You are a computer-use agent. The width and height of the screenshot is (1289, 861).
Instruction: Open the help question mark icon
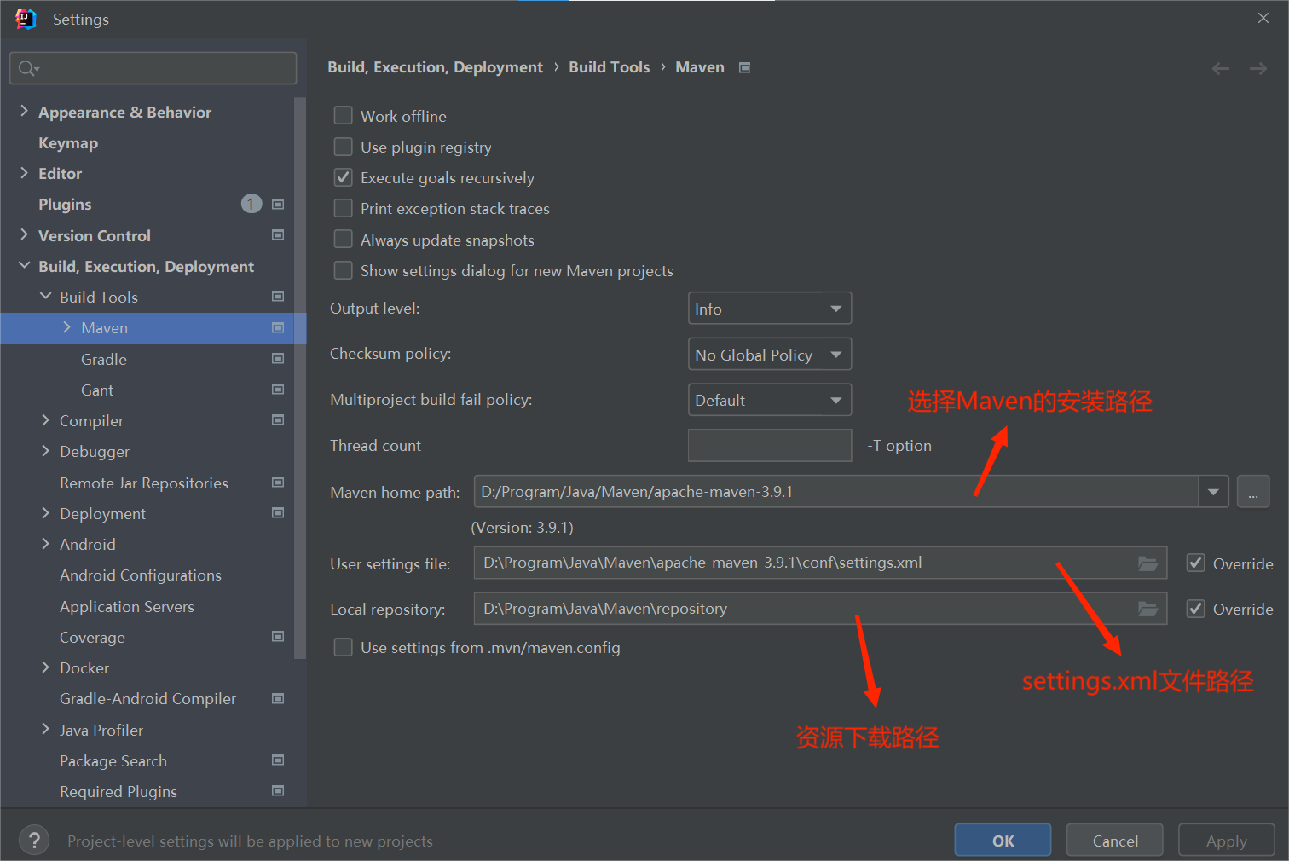pos(34,841)
